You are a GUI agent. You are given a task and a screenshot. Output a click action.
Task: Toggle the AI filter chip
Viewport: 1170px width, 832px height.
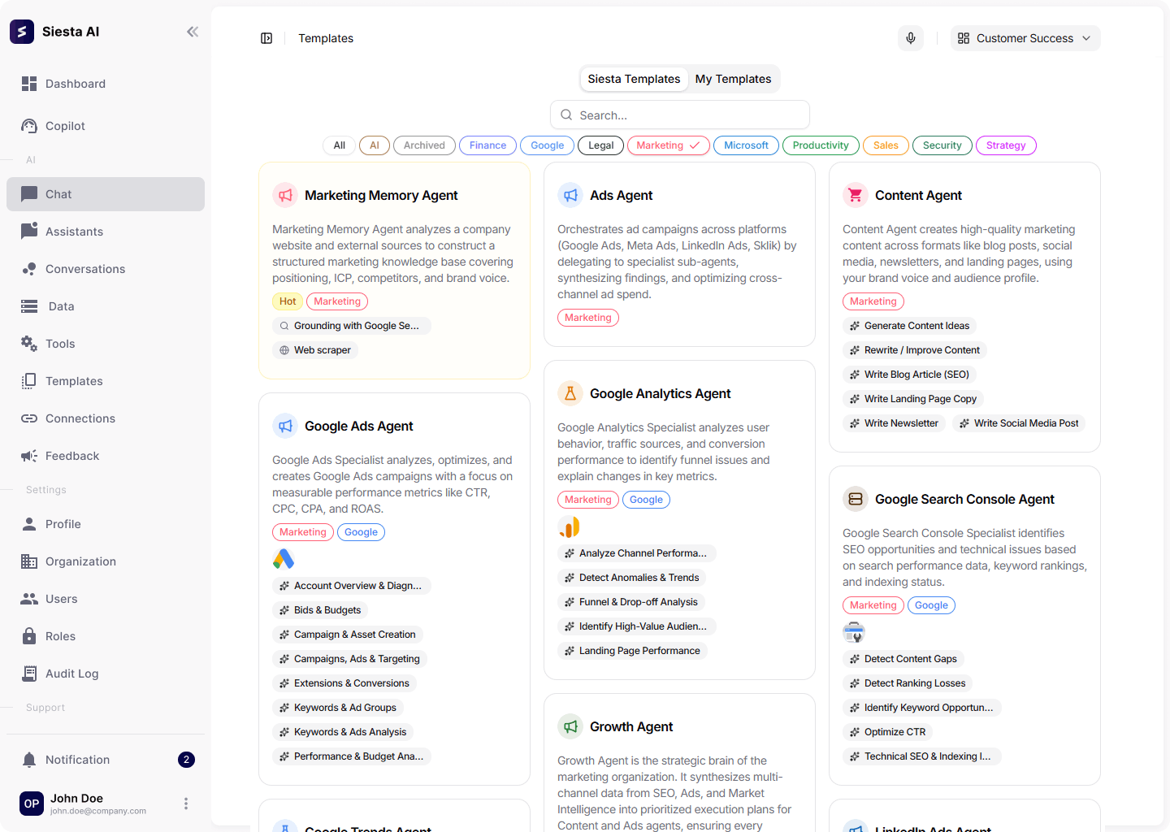[x=375, y=145]
